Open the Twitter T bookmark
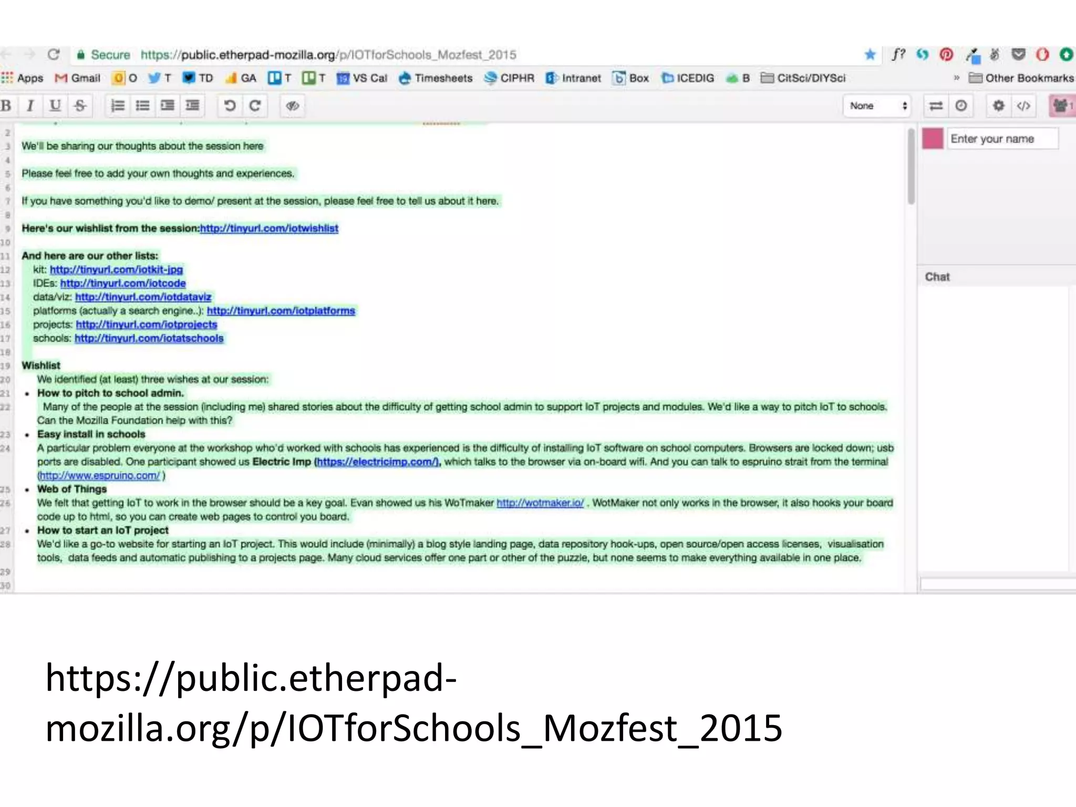 coord(159,78)
